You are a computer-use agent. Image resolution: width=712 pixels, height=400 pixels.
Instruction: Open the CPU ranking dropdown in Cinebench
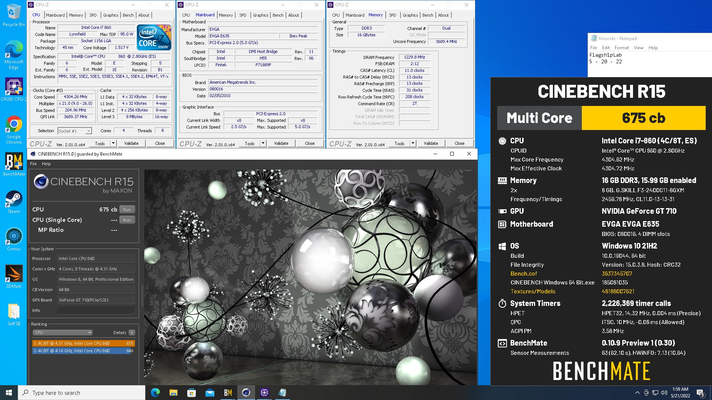coord(62,333)
